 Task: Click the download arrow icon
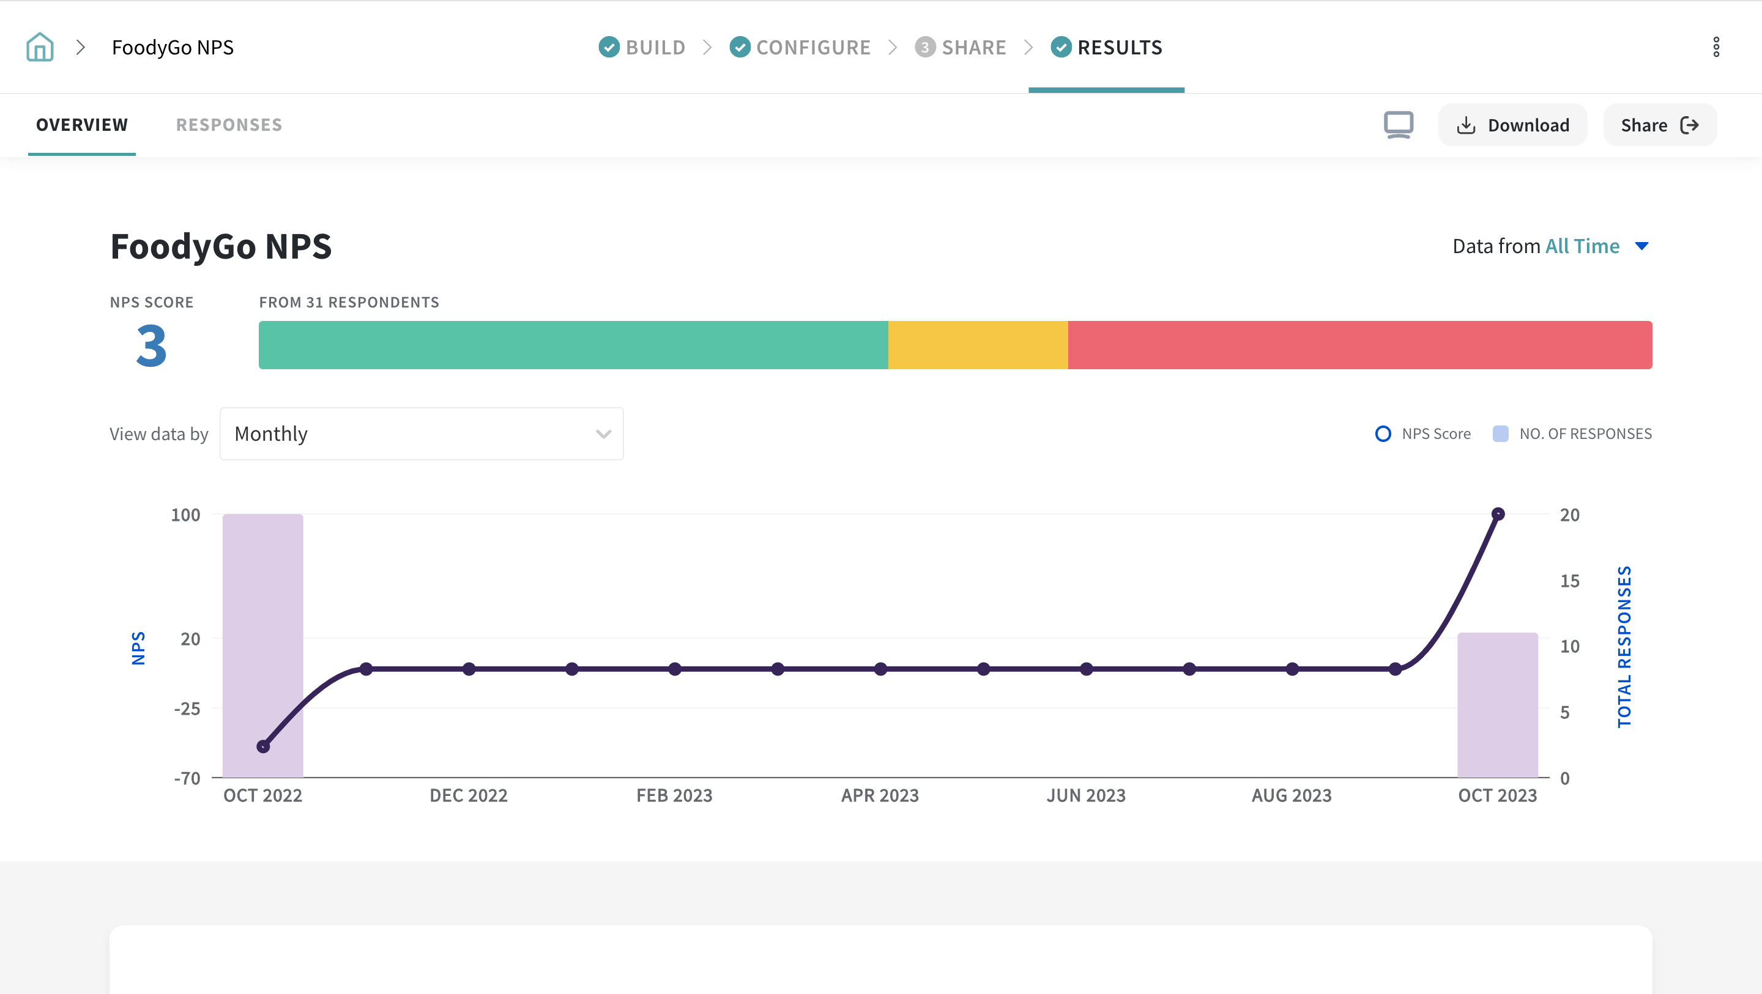pos(1466,125)
